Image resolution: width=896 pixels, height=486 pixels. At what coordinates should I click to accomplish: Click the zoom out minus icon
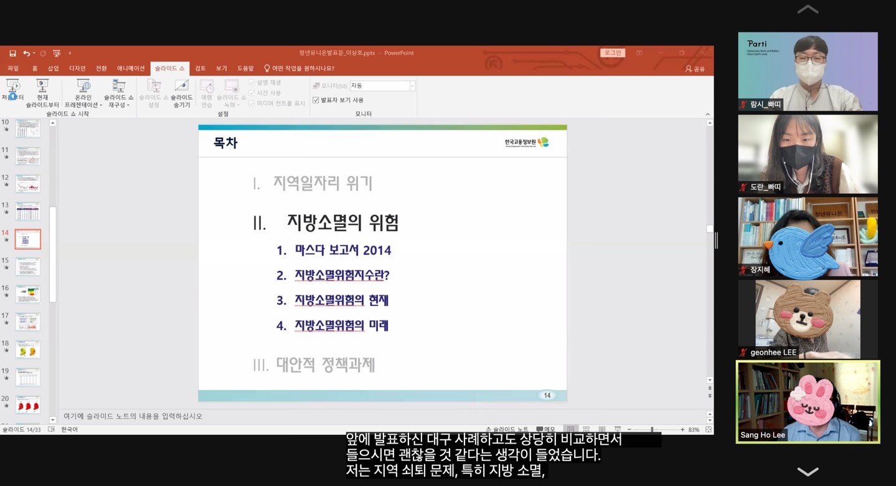[x=630, y=429]
